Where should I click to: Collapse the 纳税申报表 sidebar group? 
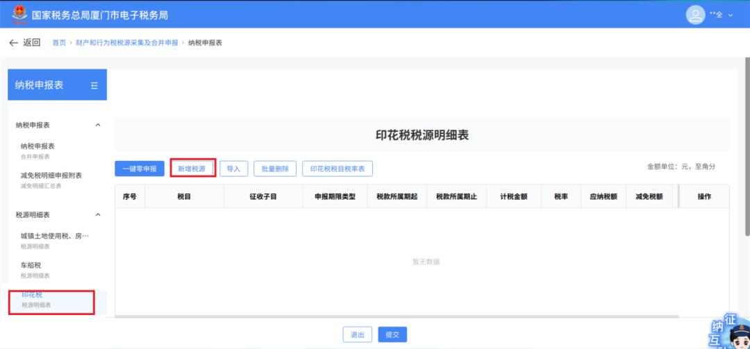(98, 125)
